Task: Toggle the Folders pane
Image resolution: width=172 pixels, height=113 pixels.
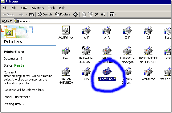Action: (x=63, y=14)
